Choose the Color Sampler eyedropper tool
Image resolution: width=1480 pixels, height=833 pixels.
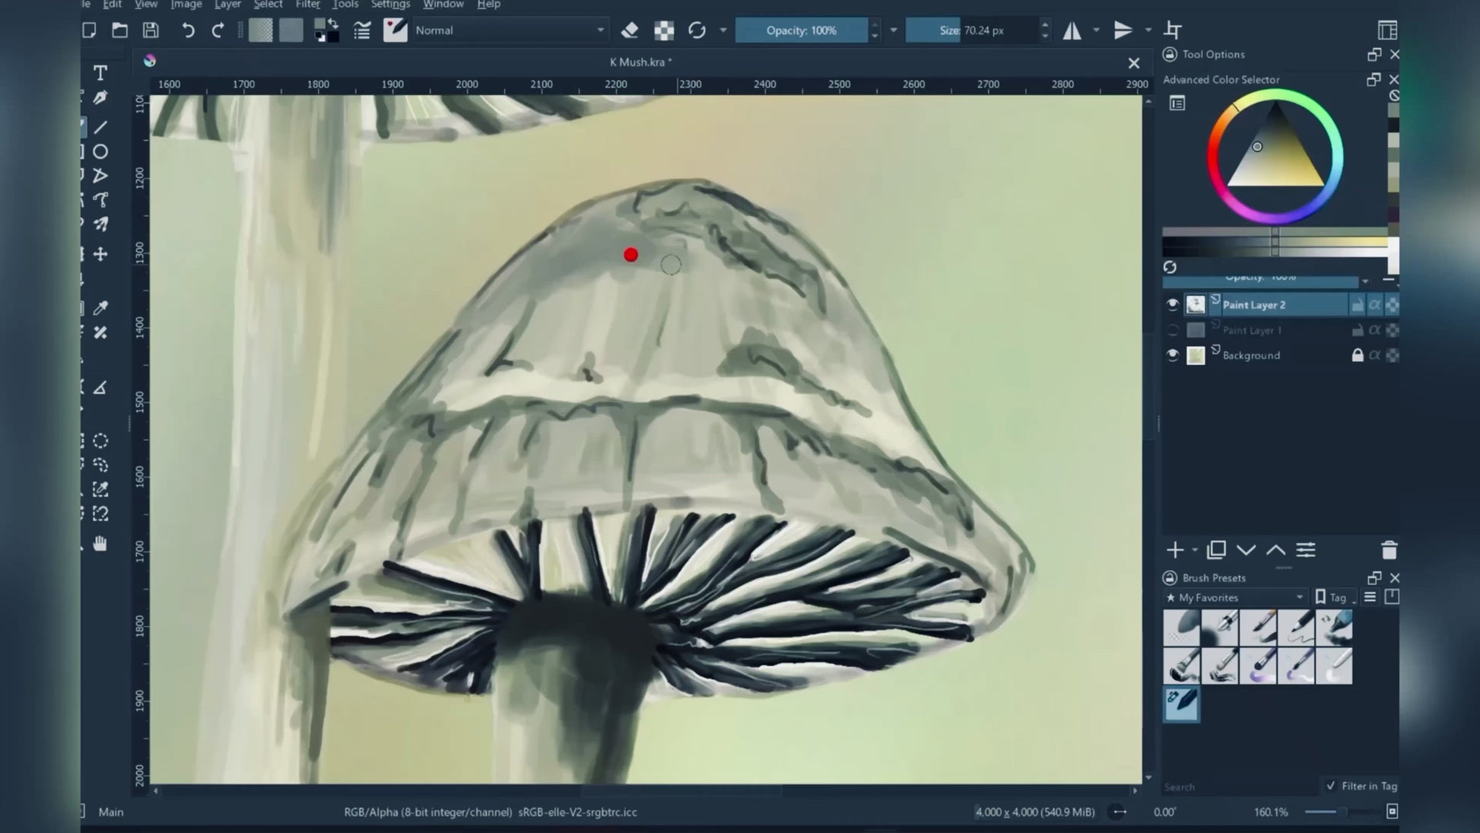tap(100, 308)
